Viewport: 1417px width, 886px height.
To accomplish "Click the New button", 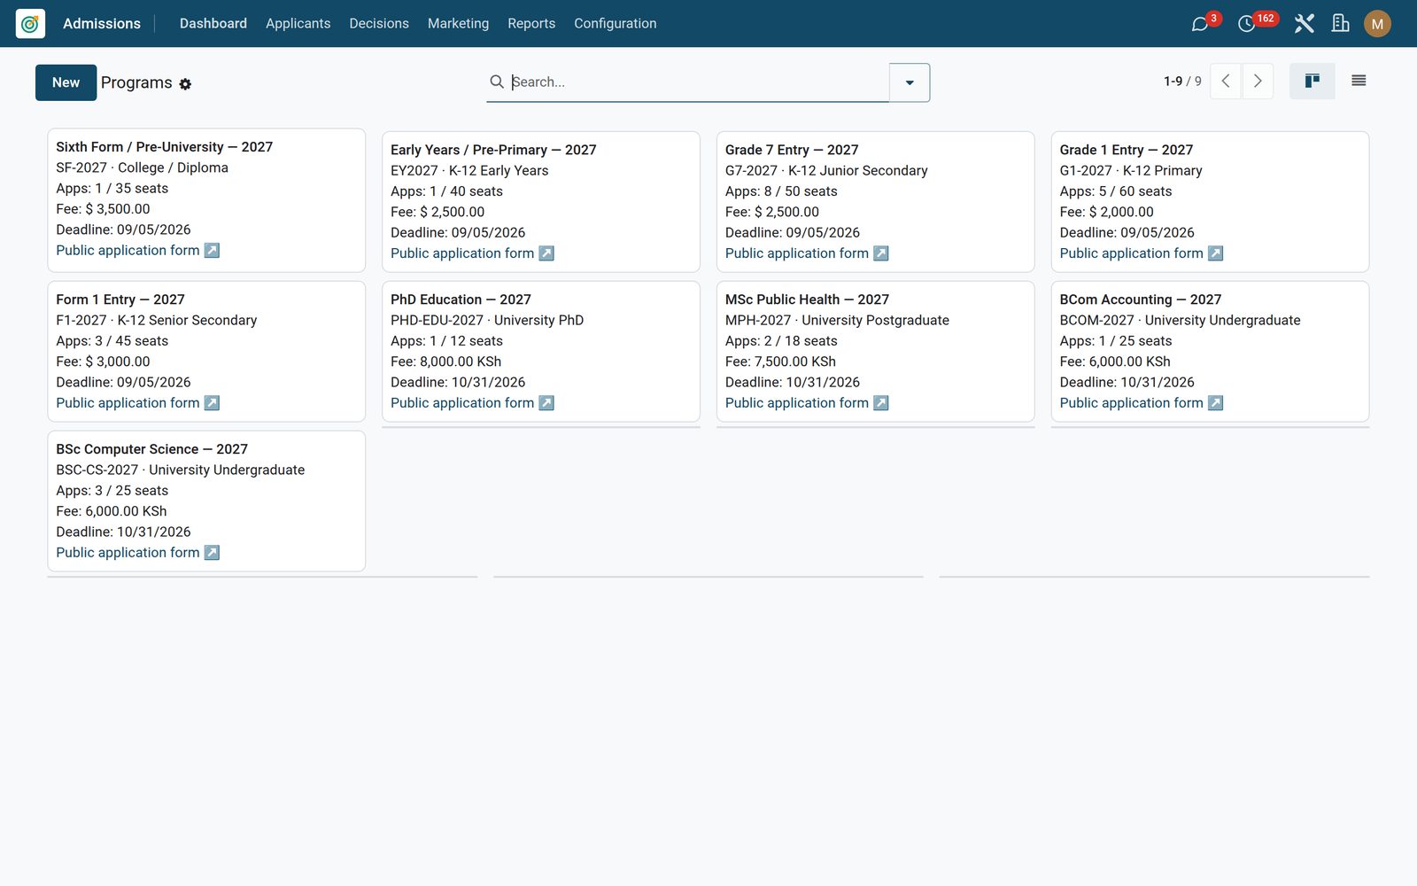I will pos(66,82).
